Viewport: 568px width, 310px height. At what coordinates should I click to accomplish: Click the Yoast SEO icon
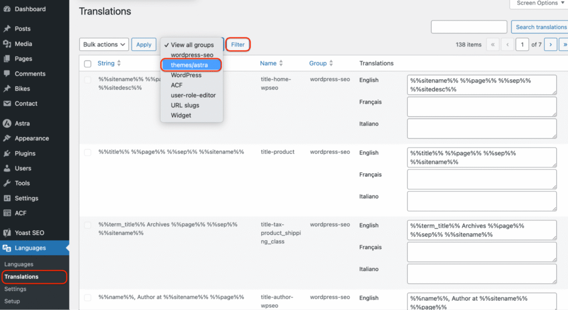pyautogui.click(x=7, y=232)
